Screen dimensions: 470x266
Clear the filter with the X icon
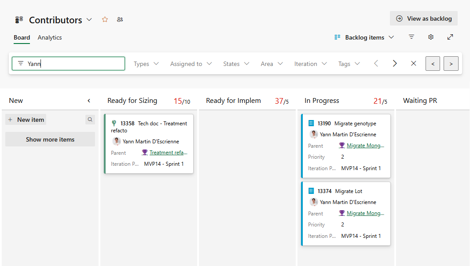tap(413, 63)
